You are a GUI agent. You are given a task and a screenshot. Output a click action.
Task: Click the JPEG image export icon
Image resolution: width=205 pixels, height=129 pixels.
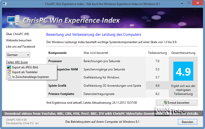click(x=9, y=67)
